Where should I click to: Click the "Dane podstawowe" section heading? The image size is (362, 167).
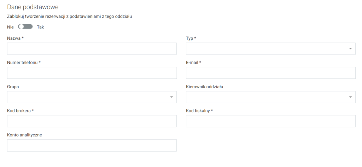(x=33, y=7)
